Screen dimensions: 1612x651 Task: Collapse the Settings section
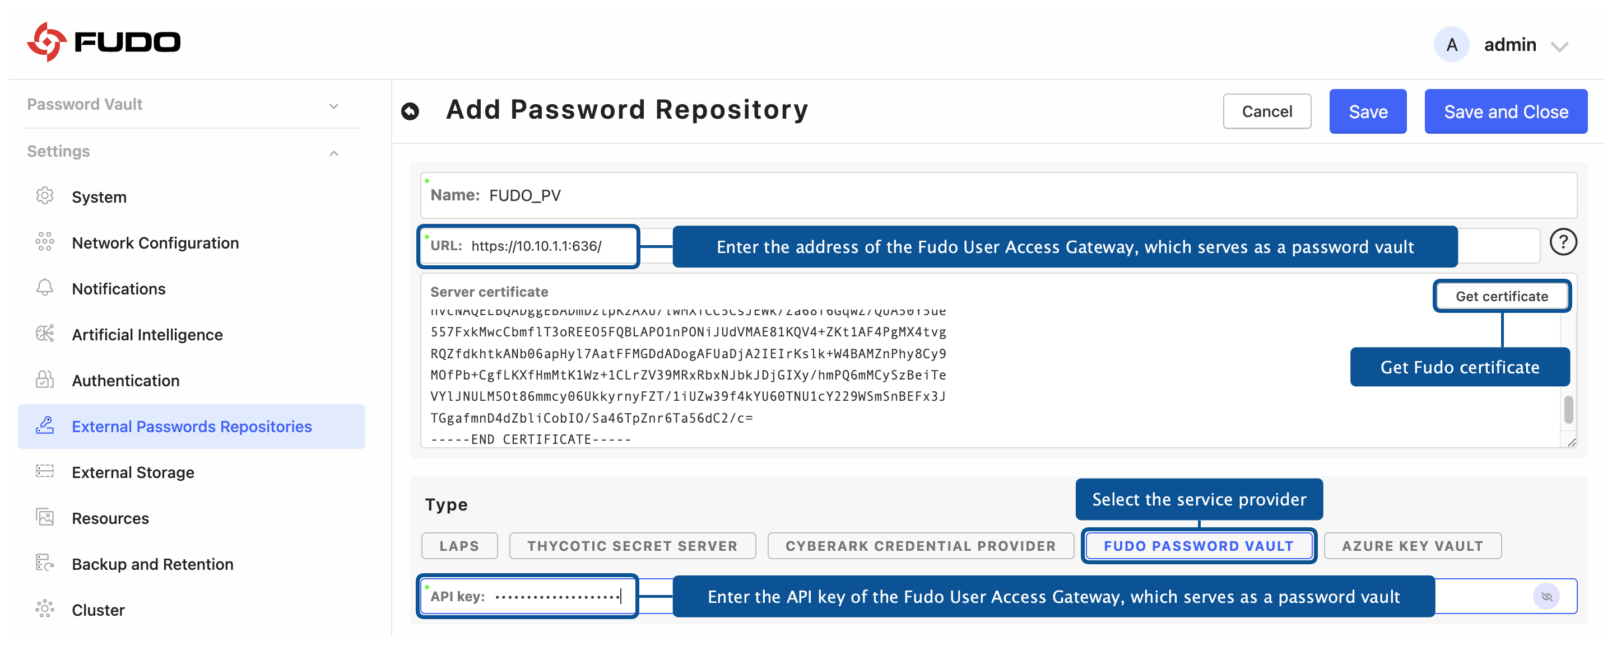[333, 153]
